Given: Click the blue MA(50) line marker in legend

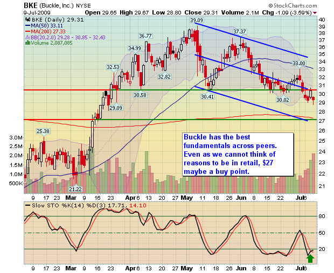Looking at the screenshot, I should (28, 26).
